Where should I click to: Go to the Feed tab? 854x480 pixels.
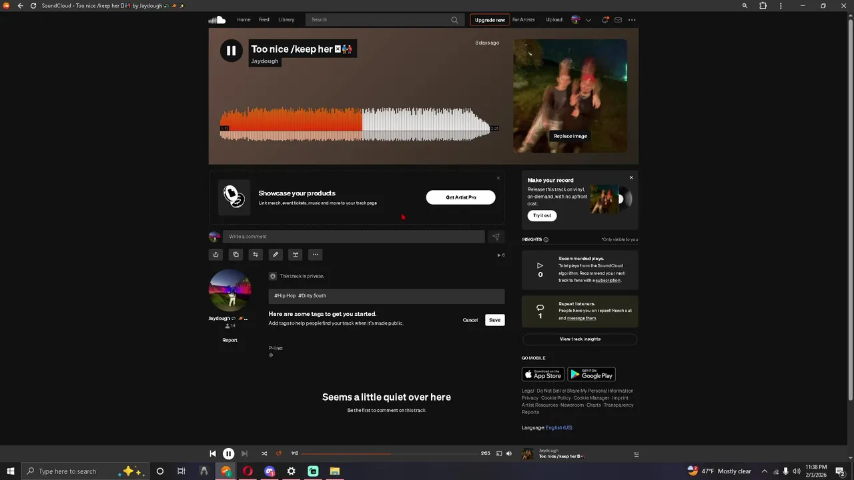[x=264, y=20]
